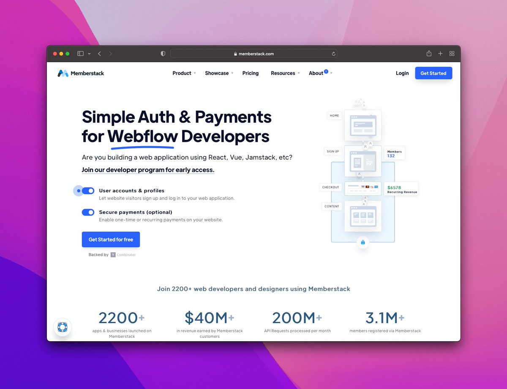Viewport: 507px width, 389px height.
Task: Click the Memberstack logo
Action: (x=81, y=73)
